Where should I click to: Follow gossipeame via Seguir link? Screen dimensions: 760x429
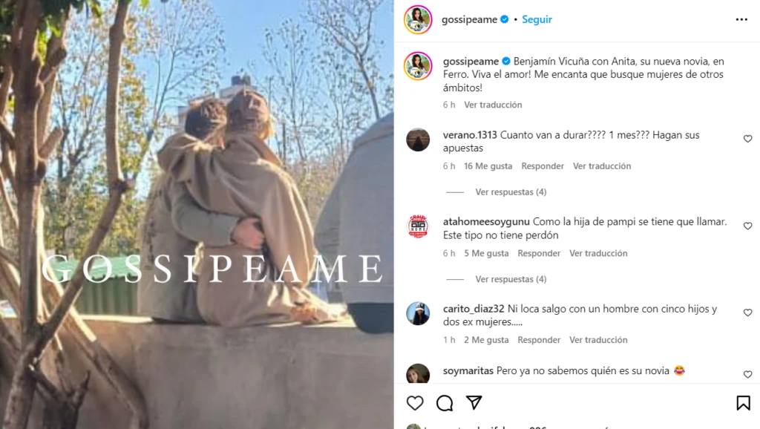click(537, 19)
